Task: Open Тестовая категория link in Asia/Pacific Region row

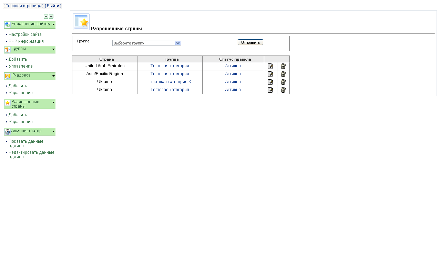Action: pos(170,74)
